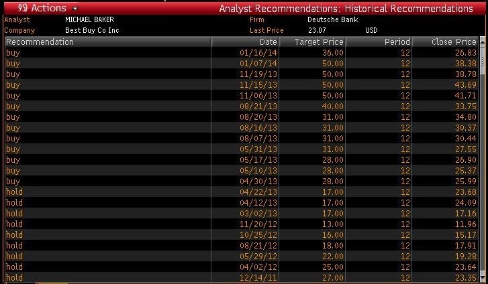Screen dimensions: 488x284
Task: Click the Last Price value 23.07
Action: tap(317, 30)
